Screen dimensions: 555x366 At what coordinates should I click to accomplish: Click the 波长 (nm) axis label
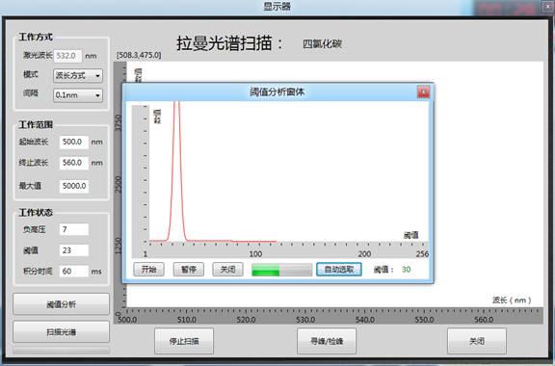[512, 301]
